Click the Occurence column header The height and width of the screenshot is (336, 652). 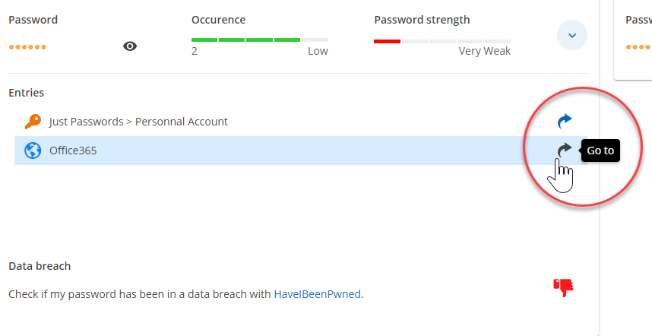click(218, 20)
